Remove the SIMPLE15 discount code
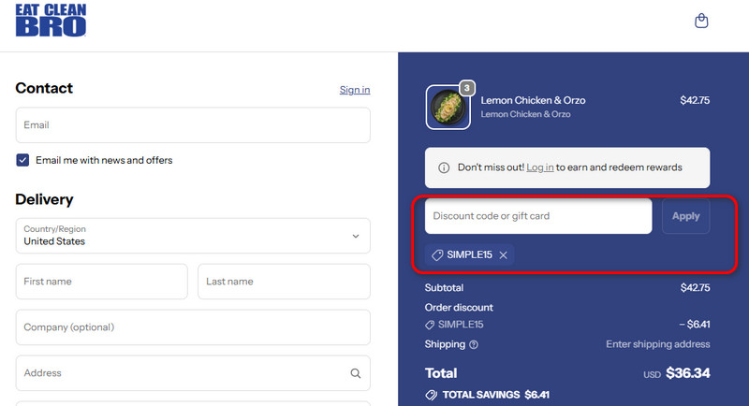The width and height of the screenshot is (749, 406). pos(504,254)
